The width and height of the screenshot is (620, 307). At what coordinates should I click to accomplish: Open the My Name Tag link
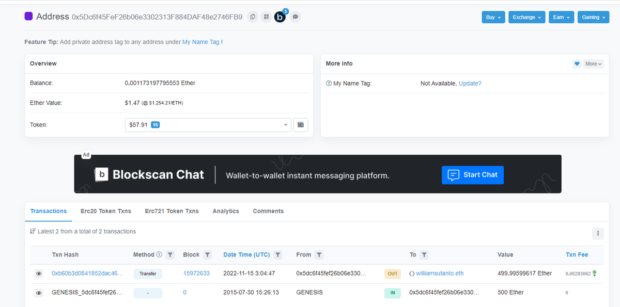(x=201, y=42)
